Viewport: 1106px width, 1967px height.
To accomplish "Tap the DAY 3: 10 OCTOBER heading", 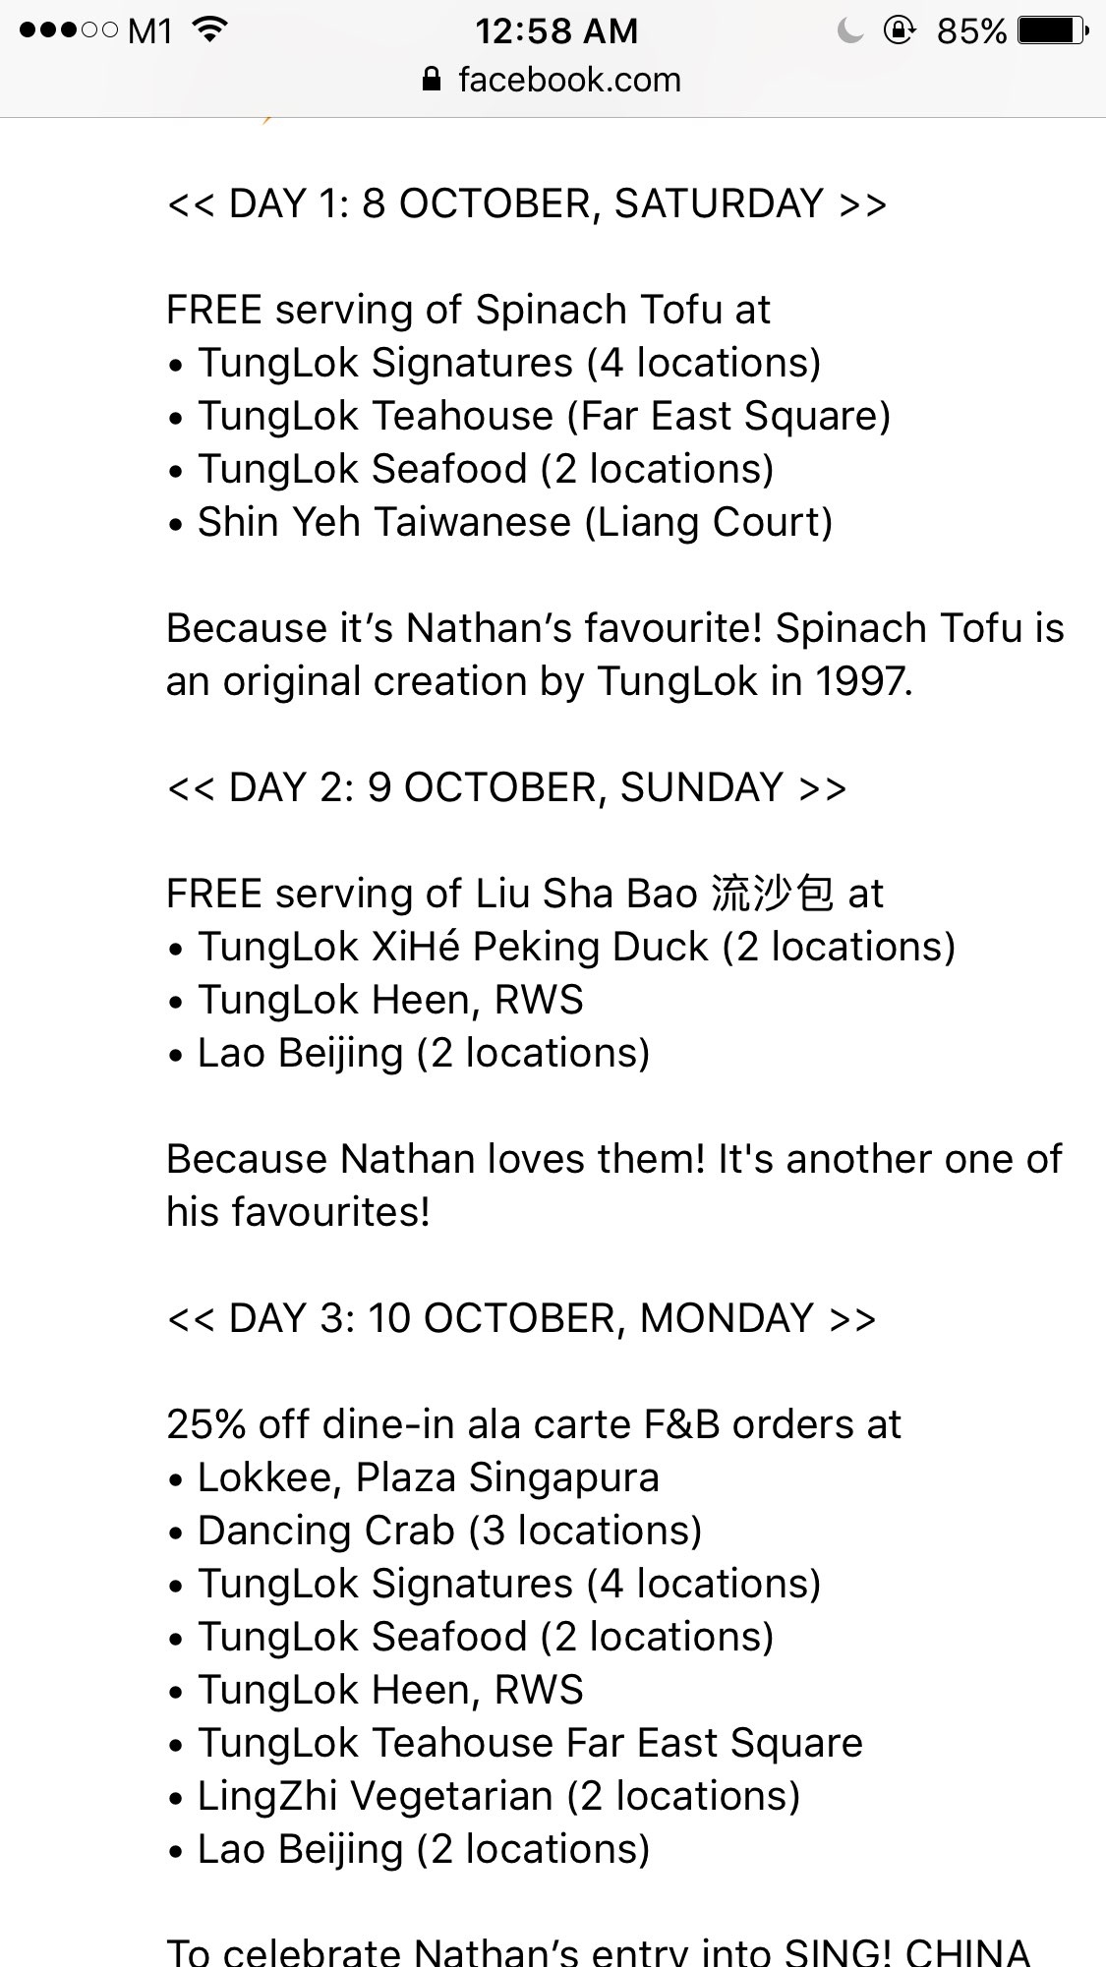I will (x=521, y=1318).
